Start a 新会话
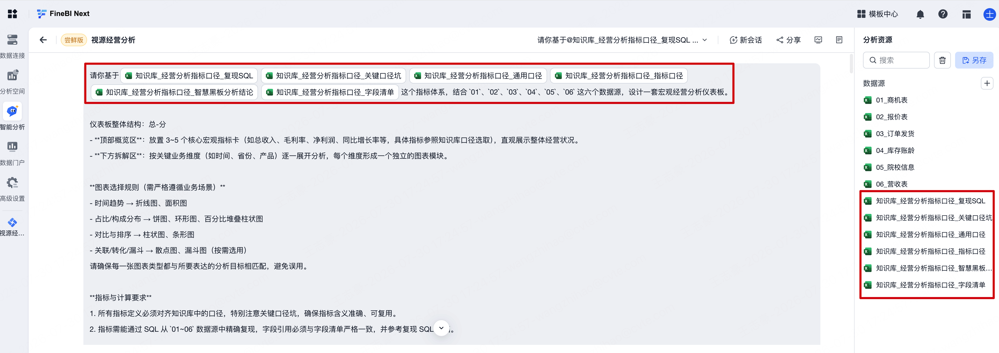This screenshot has width=999, height=353. (745, 40)
